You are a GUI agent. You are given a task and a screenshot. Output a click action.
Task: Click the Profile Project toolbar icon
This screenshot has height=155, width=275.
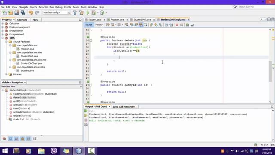coord(102,12)
